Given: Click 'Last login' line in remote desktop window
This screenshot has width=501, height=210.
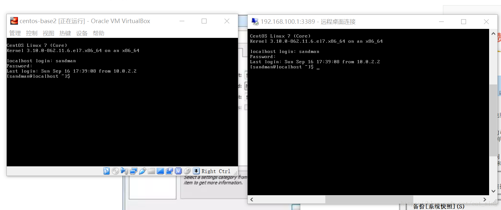Looking at the screenshot, I should [315, 62].
